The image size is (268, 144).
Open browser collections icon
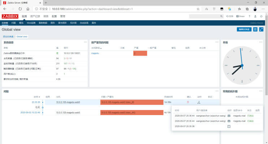point(247,9)
